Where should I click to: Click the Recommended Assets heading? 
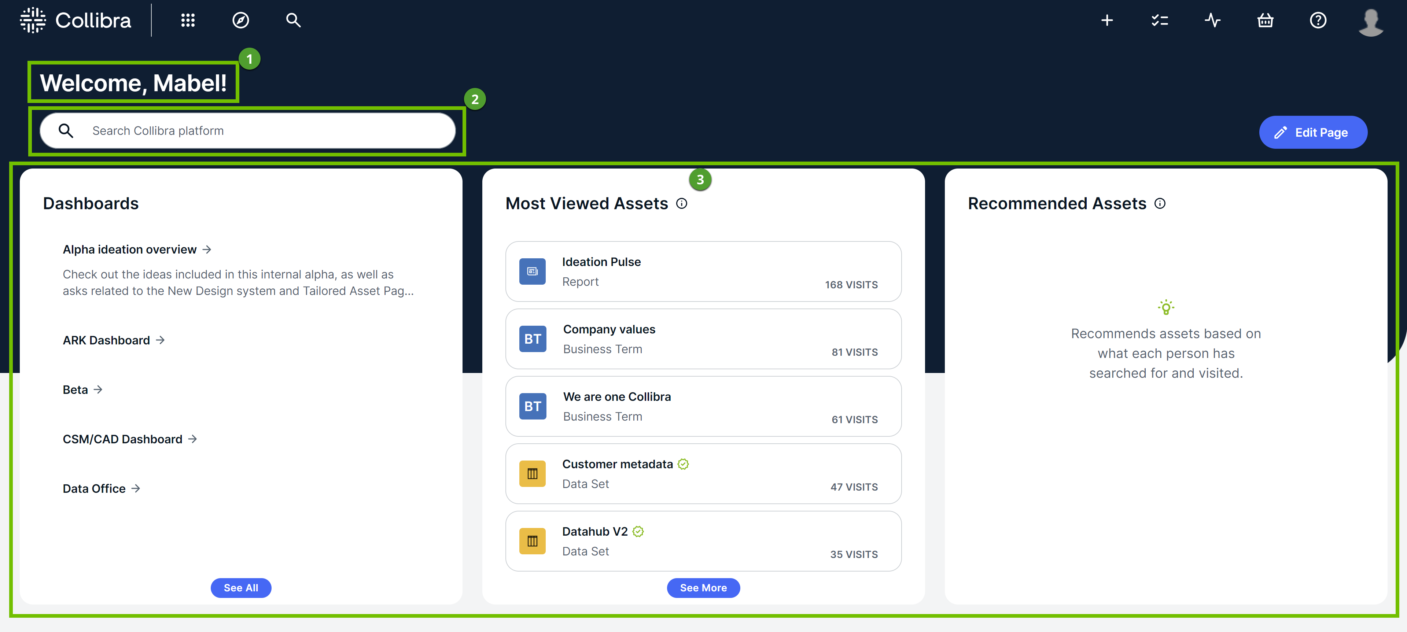[x=1057, y=203]
